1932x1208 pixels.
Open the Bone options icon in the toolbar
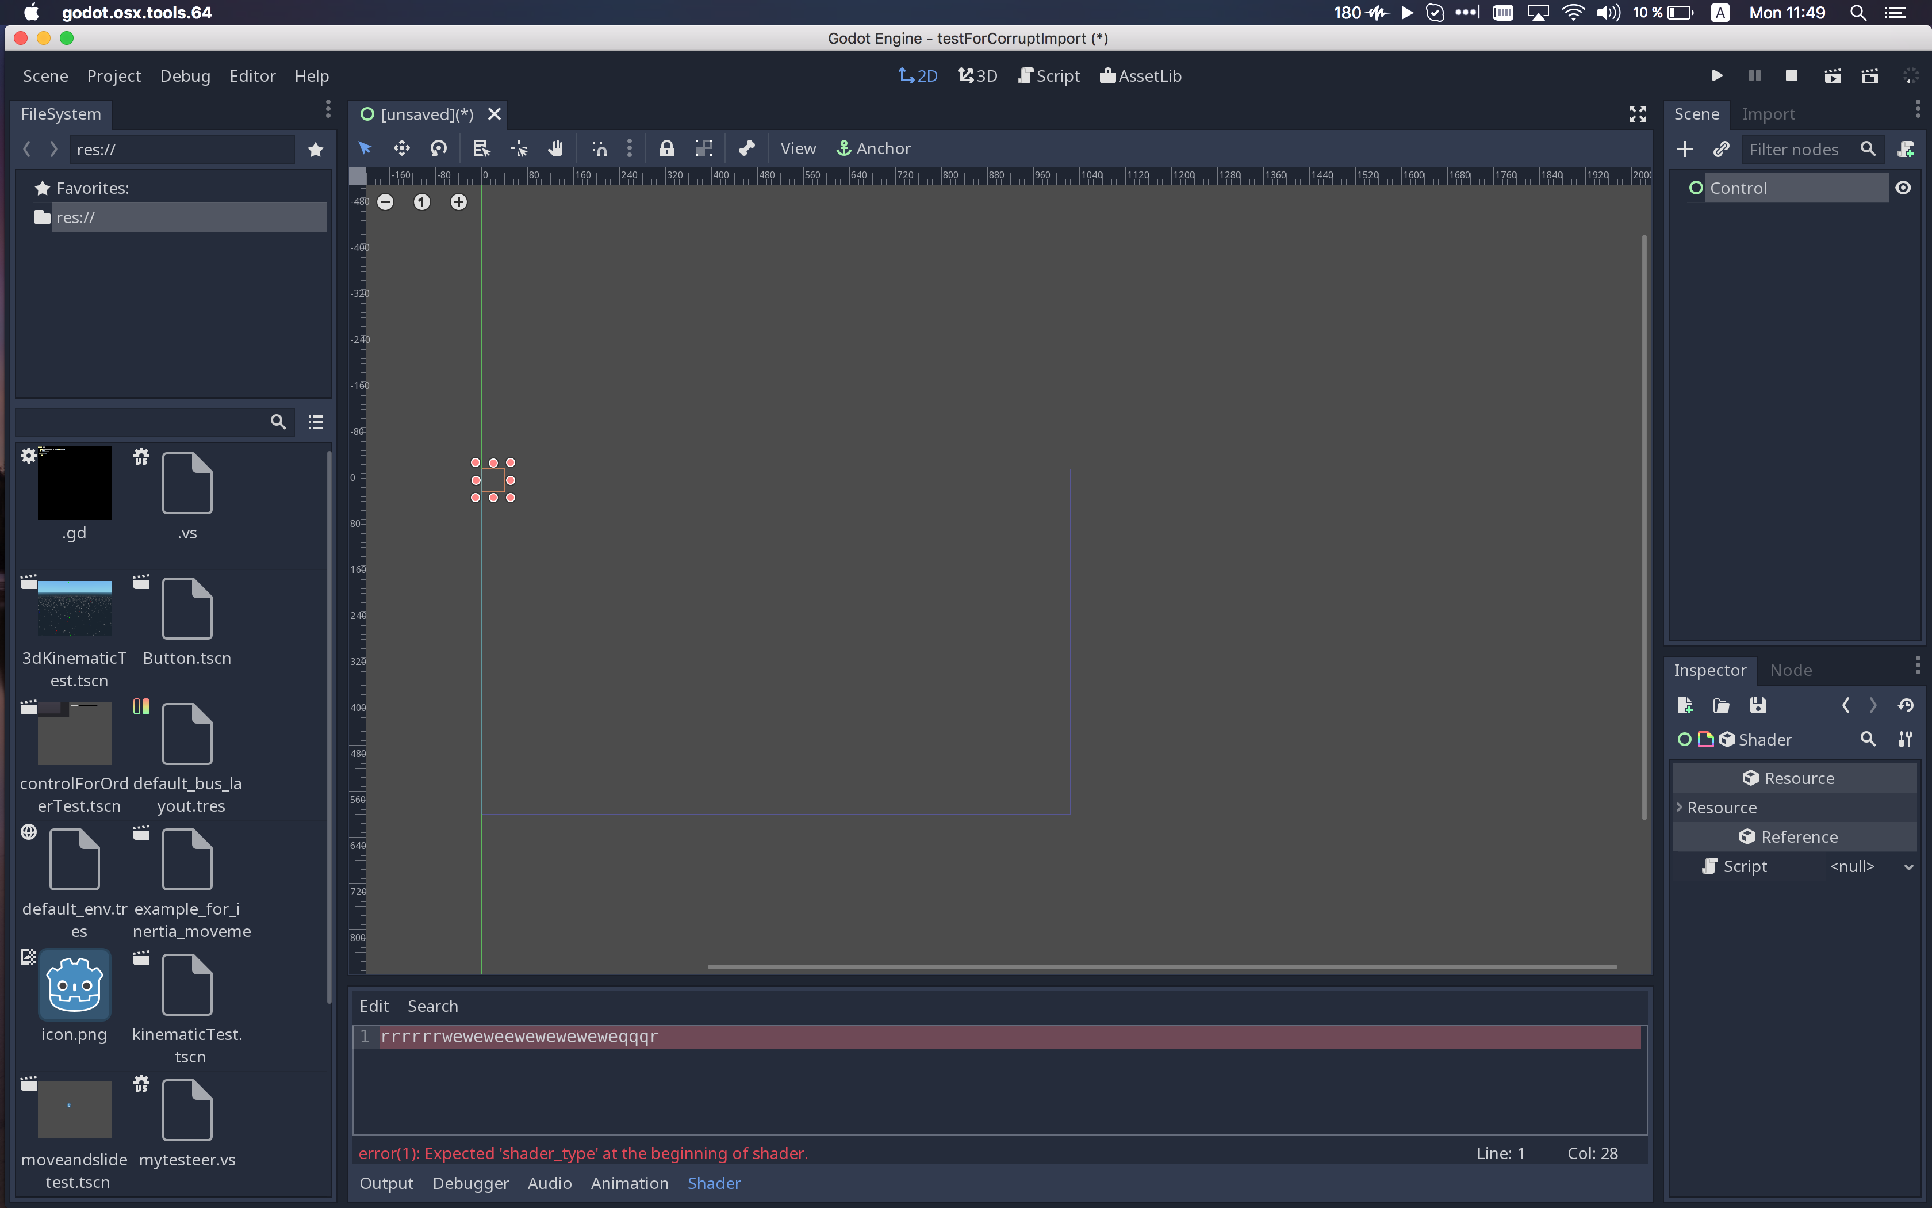[x=745, y=148]
